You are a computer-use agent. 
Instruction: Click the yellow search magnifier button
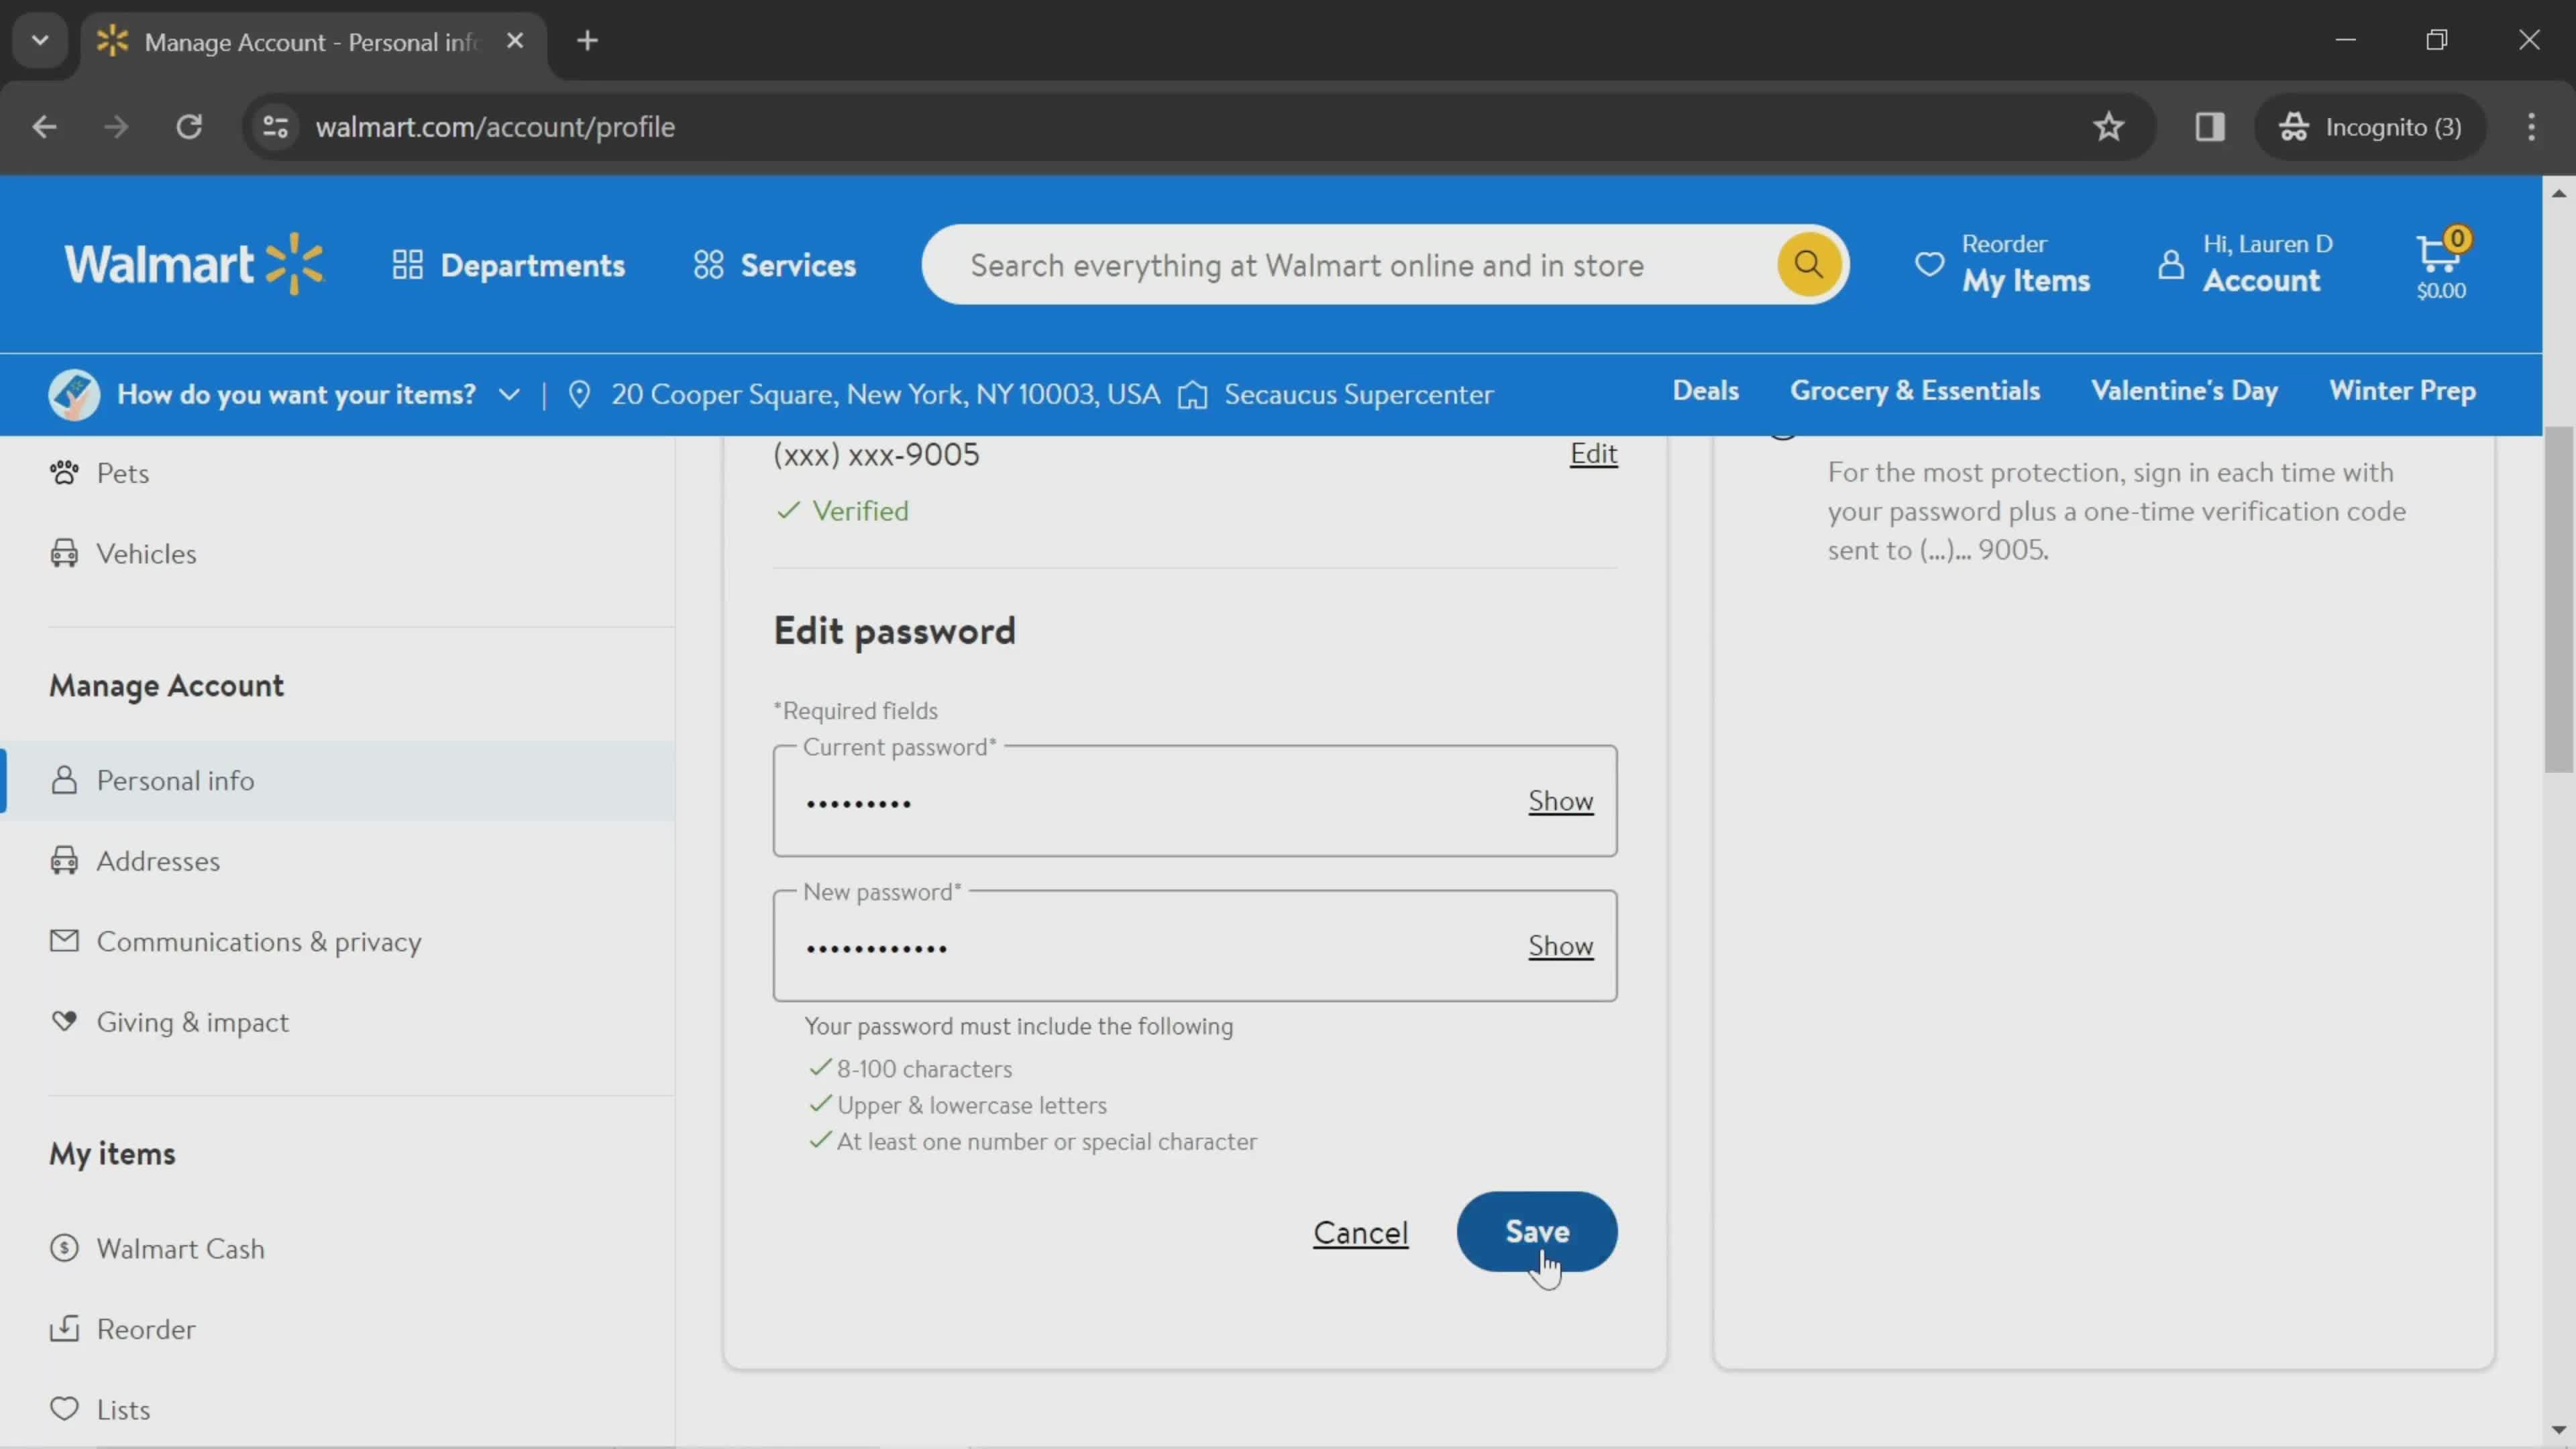(1808, 264)
